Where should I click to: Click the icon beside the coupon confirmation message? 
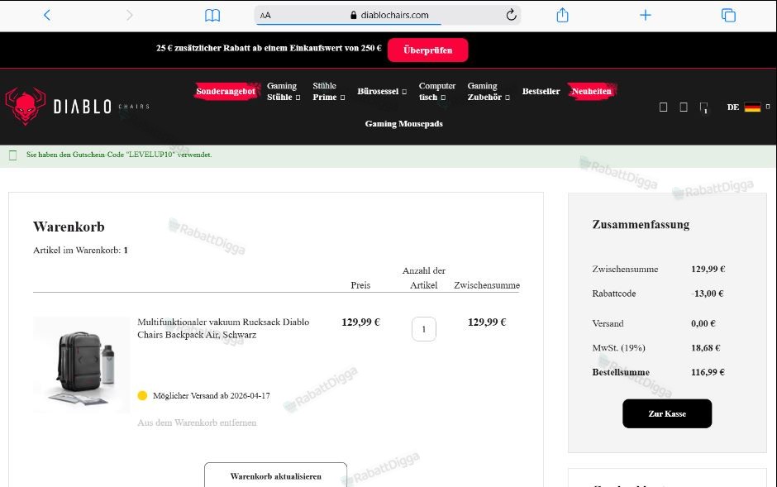point(13,155)
